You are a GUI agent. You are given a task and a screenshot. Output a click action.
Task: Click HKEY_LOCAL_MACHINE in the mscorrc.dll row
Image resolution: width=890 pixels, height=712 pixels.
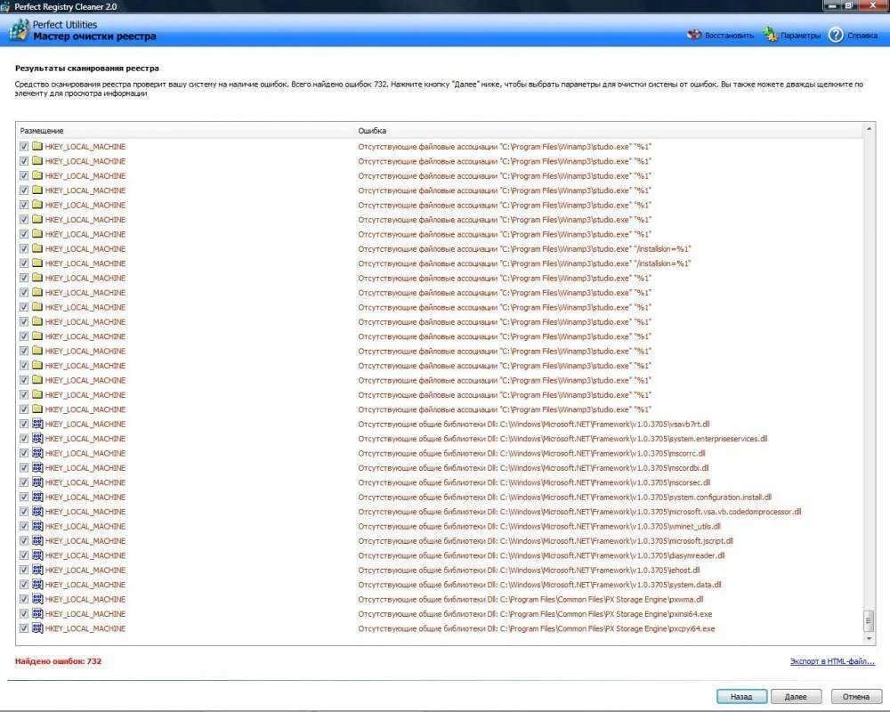point(85,453)
